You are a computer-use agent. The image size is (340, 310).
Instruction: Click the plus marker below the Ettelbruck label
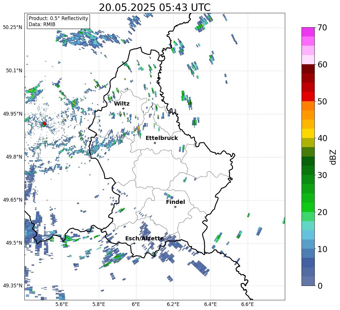(155, 143)
